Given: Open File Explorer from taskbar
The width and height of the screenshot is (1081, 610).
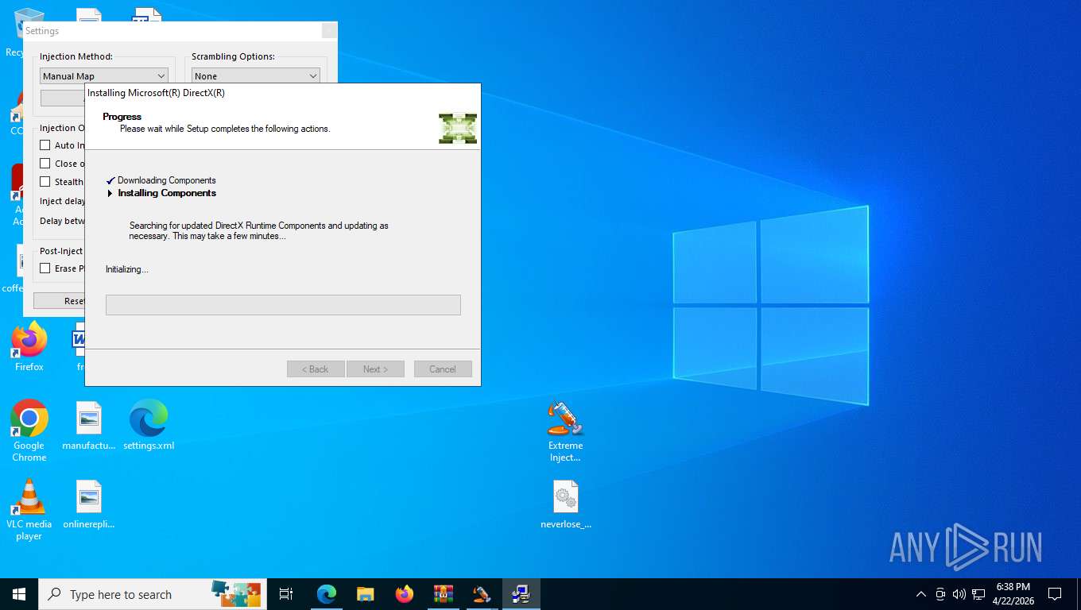Looking at the screenshot, I should point(366,594).
